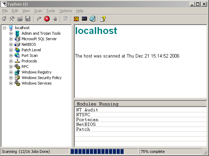Expand the Port Scan tree node

pyautogui.click(x=11, y=56)
